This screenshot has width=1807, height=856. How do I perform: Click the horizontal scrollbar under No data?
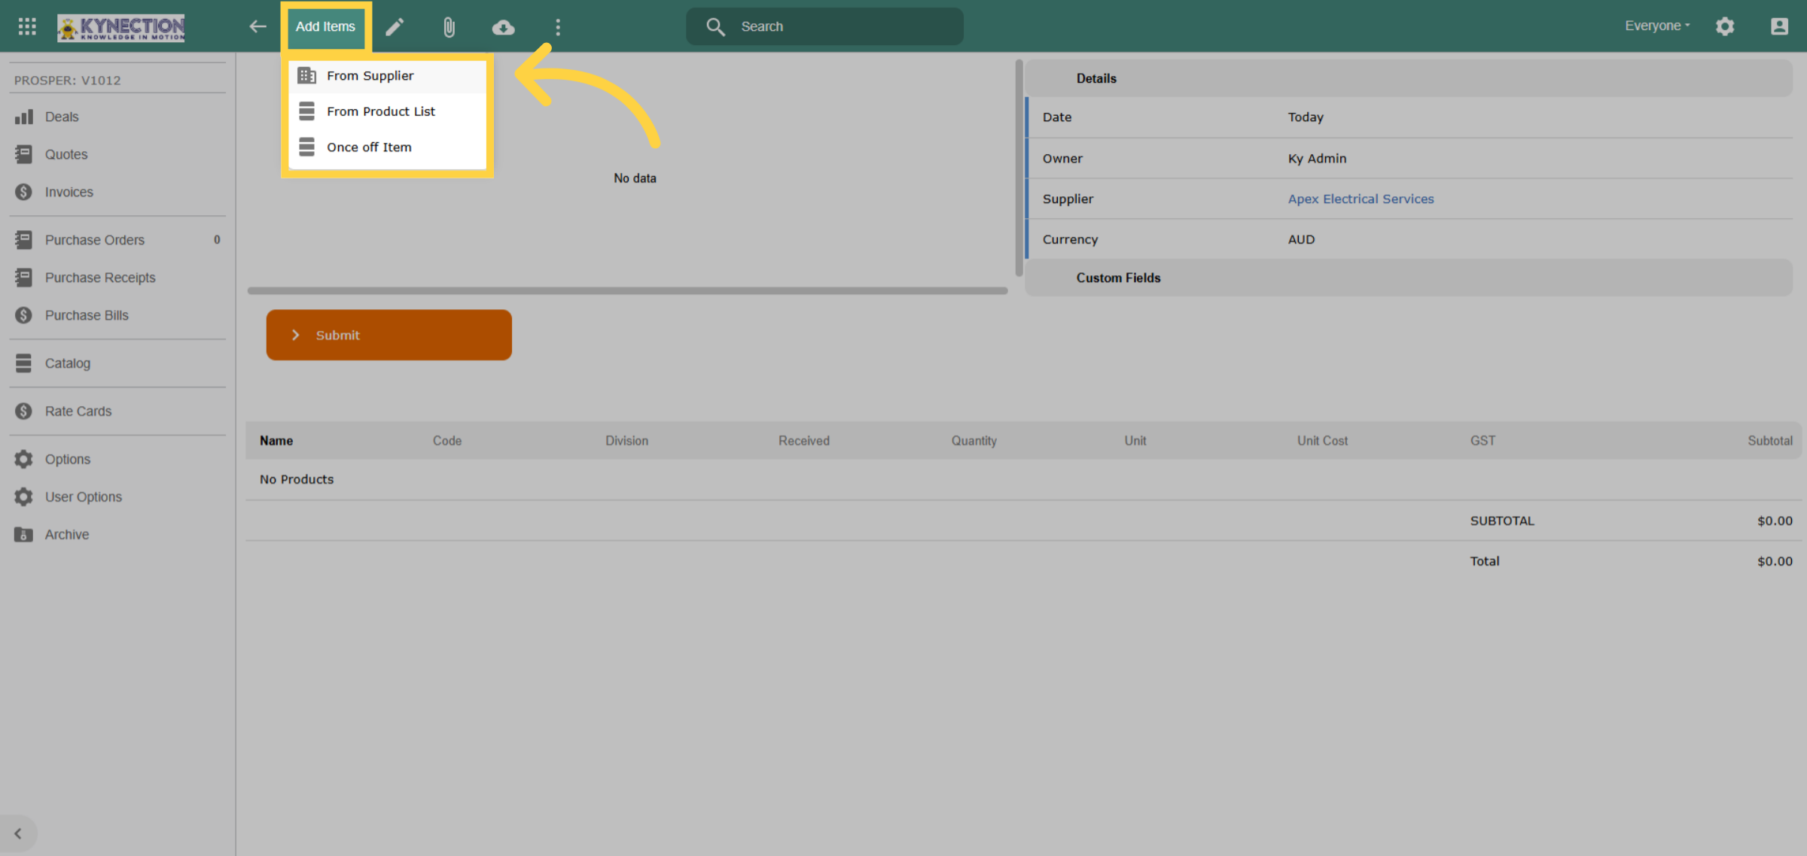[x=627, y=290]
